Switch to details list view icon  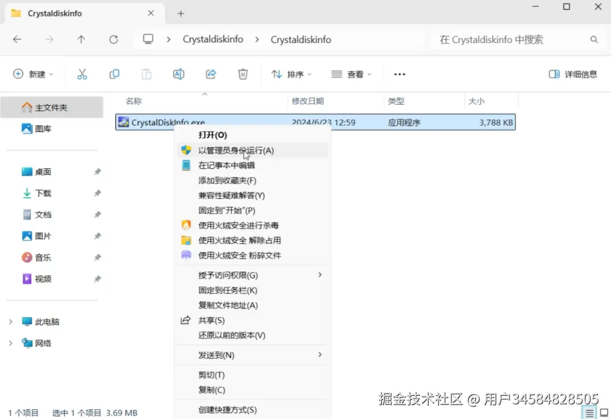coord(589,413)
